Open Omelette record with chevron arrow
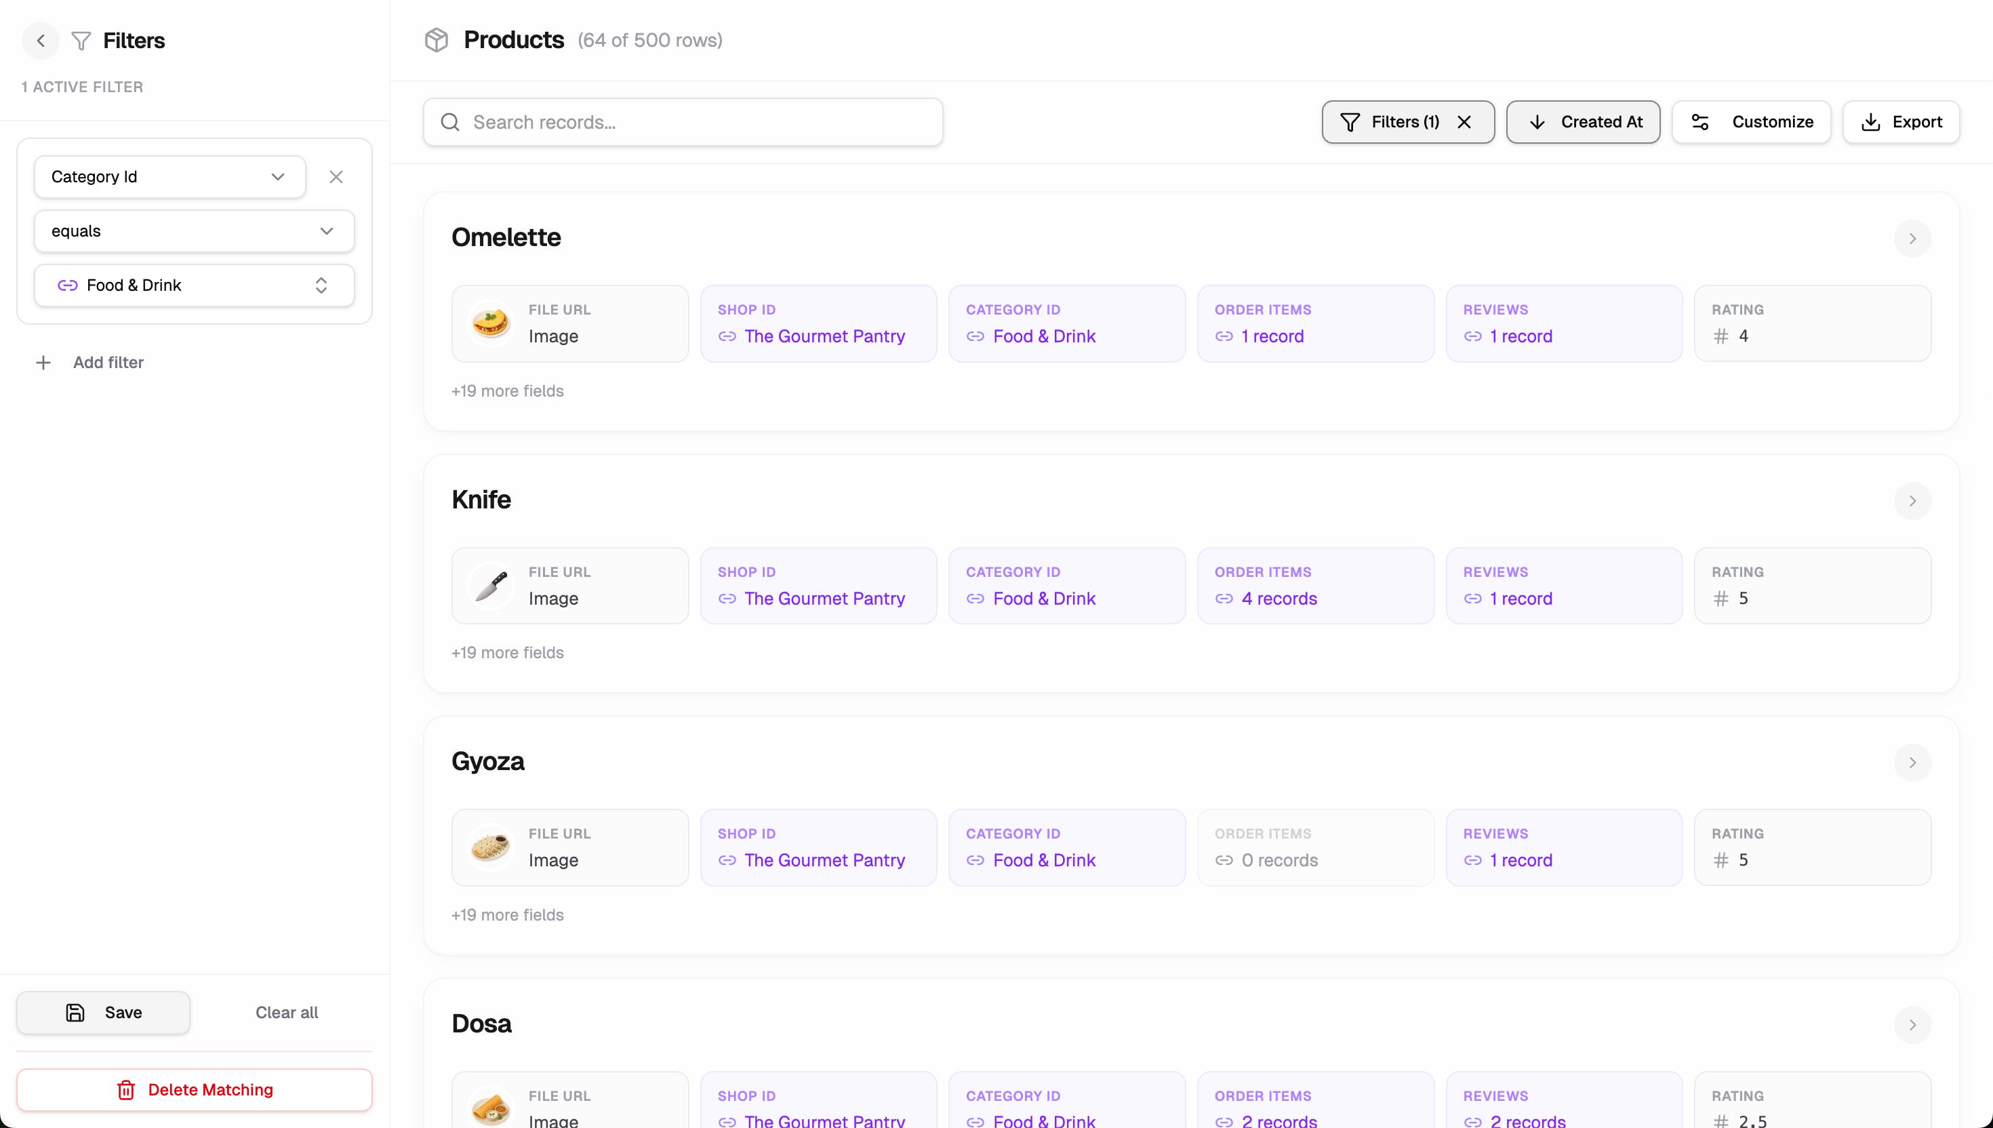 click(1912, 239)
